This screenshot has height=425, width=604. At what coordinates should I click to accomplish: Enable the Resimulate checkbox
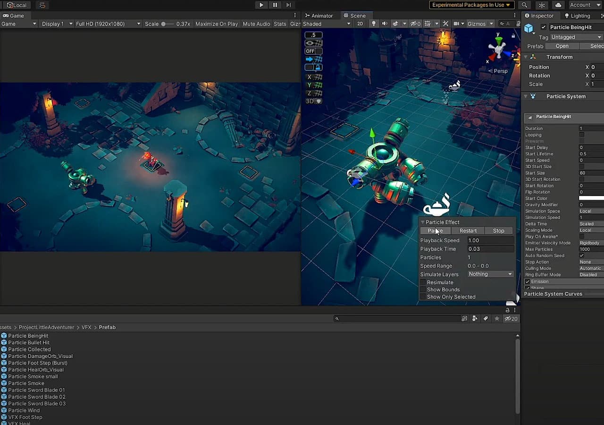[423, 282]
